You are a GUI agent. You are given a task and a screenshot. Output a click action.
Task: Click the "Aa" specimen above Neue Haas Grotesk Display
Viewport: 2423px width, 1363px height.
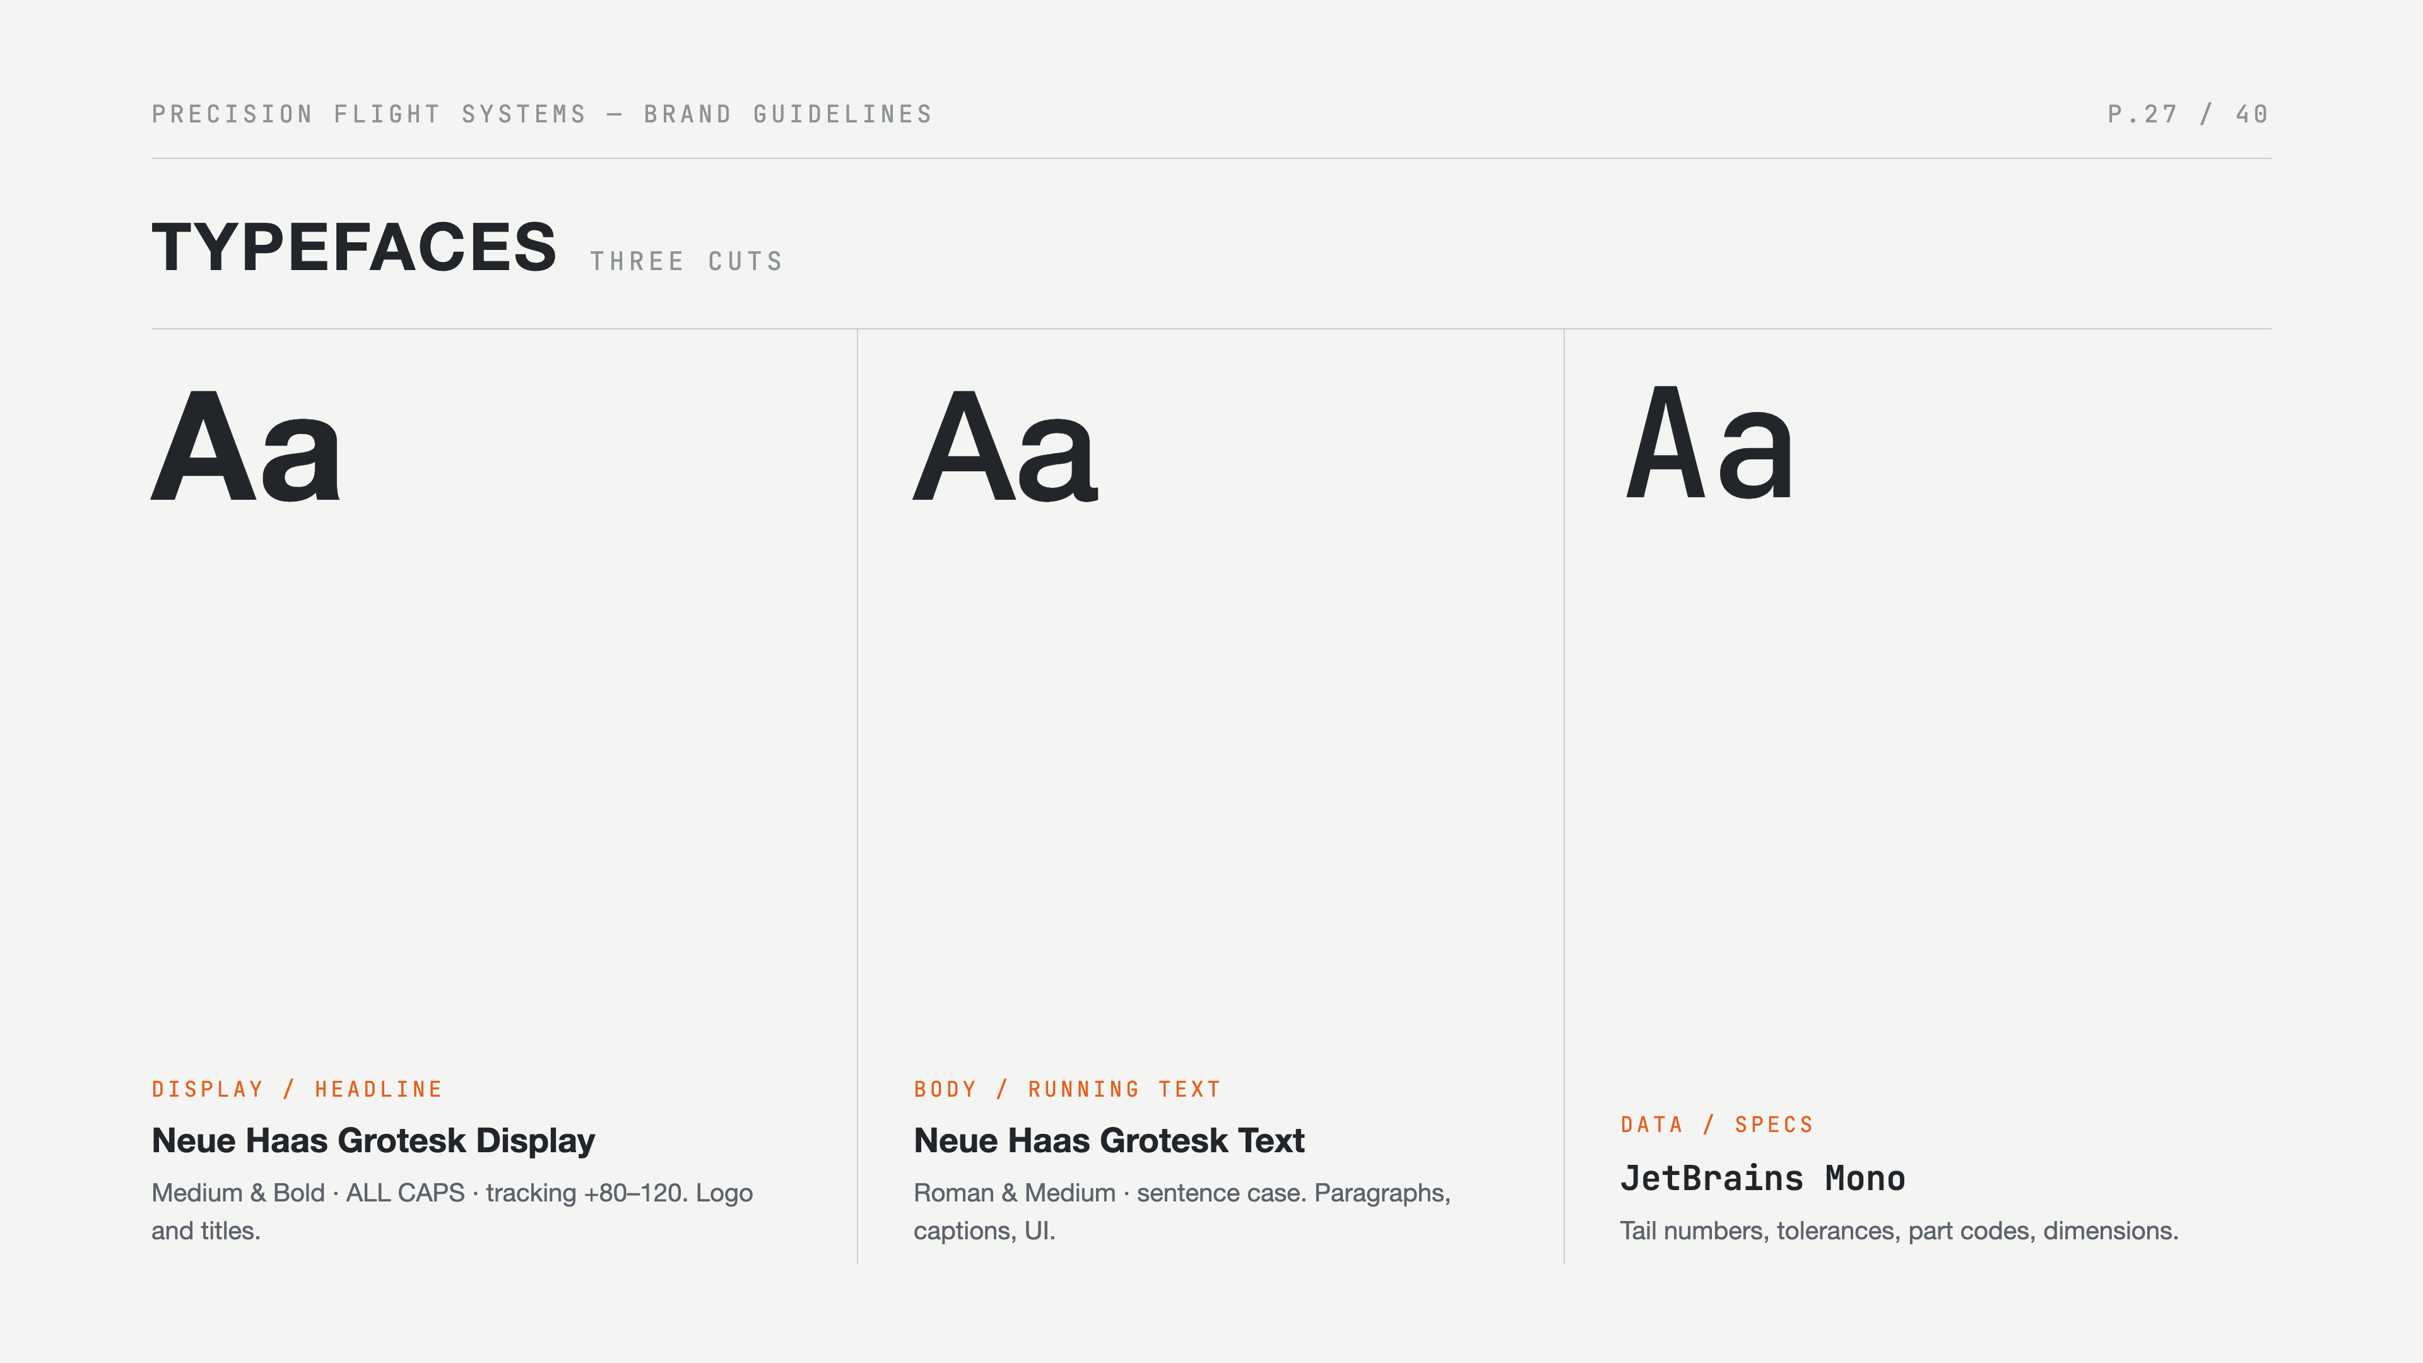pos(247,446)
